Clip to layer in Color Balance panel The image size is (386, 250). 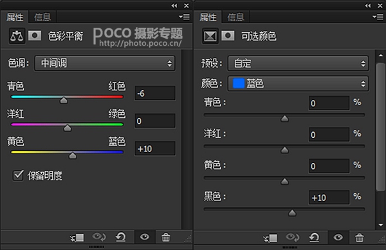click(x=77, y=238)
